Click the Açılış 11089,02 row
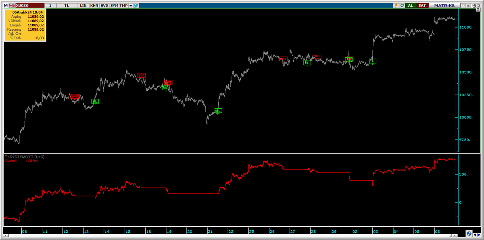Screen dimensions: 484x240 click(x=25, y=17)
